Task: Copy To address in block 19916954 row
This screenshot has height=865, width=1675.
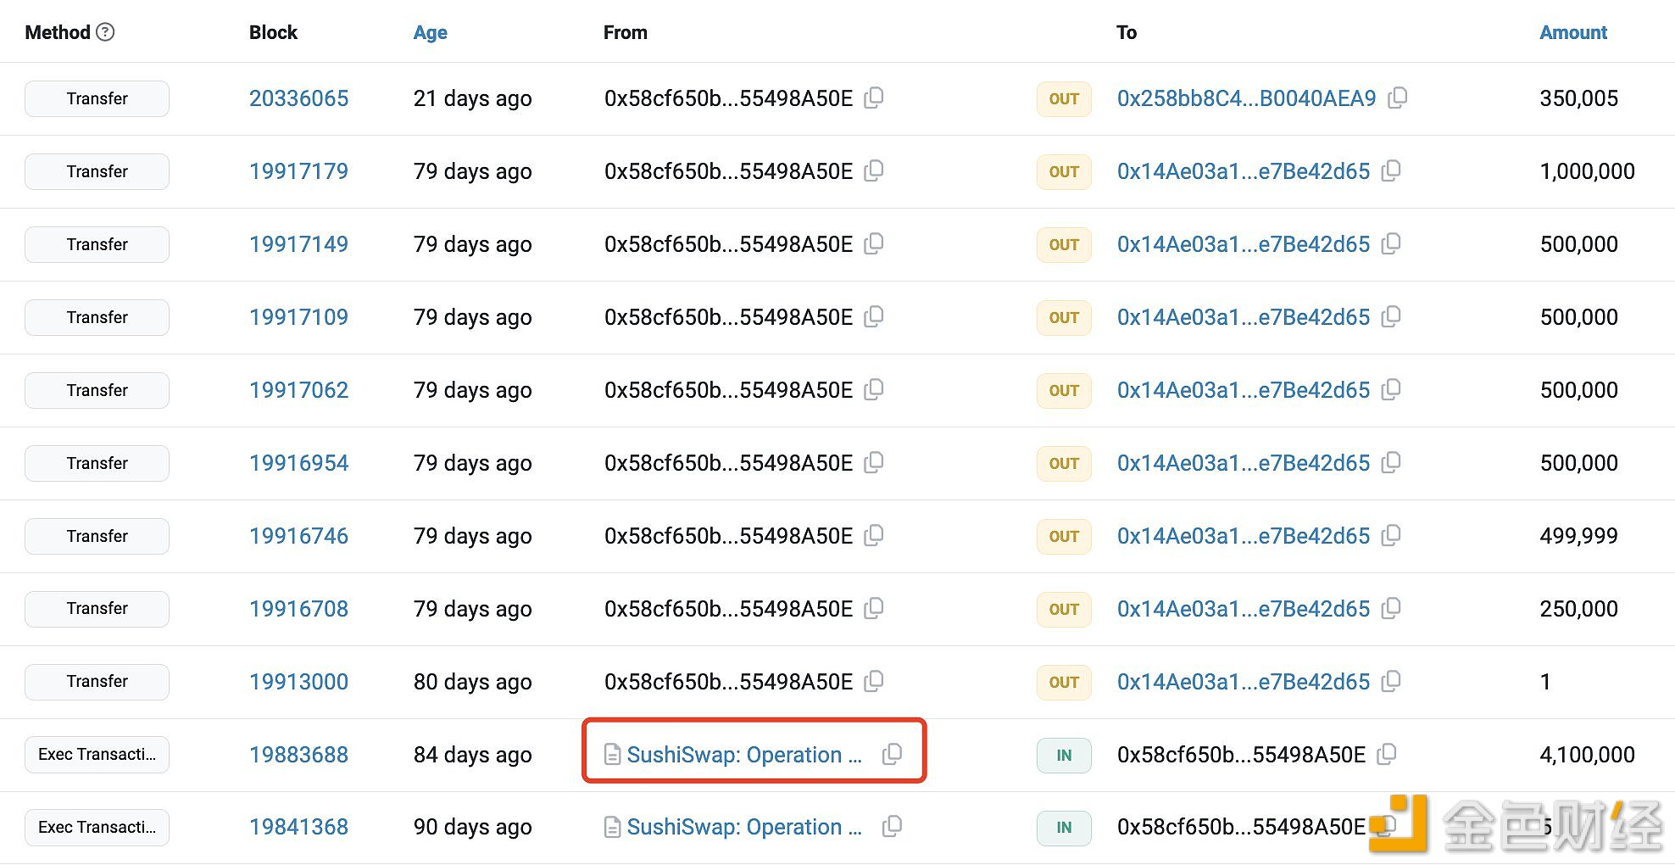Action: pyautogui.click(x=1391, y=462)
